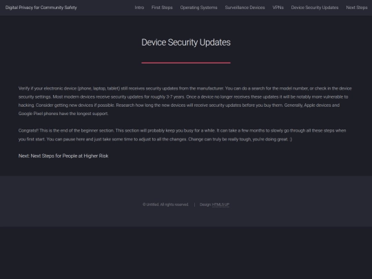Click Device Security Updates in the top menu

point(315,8)
